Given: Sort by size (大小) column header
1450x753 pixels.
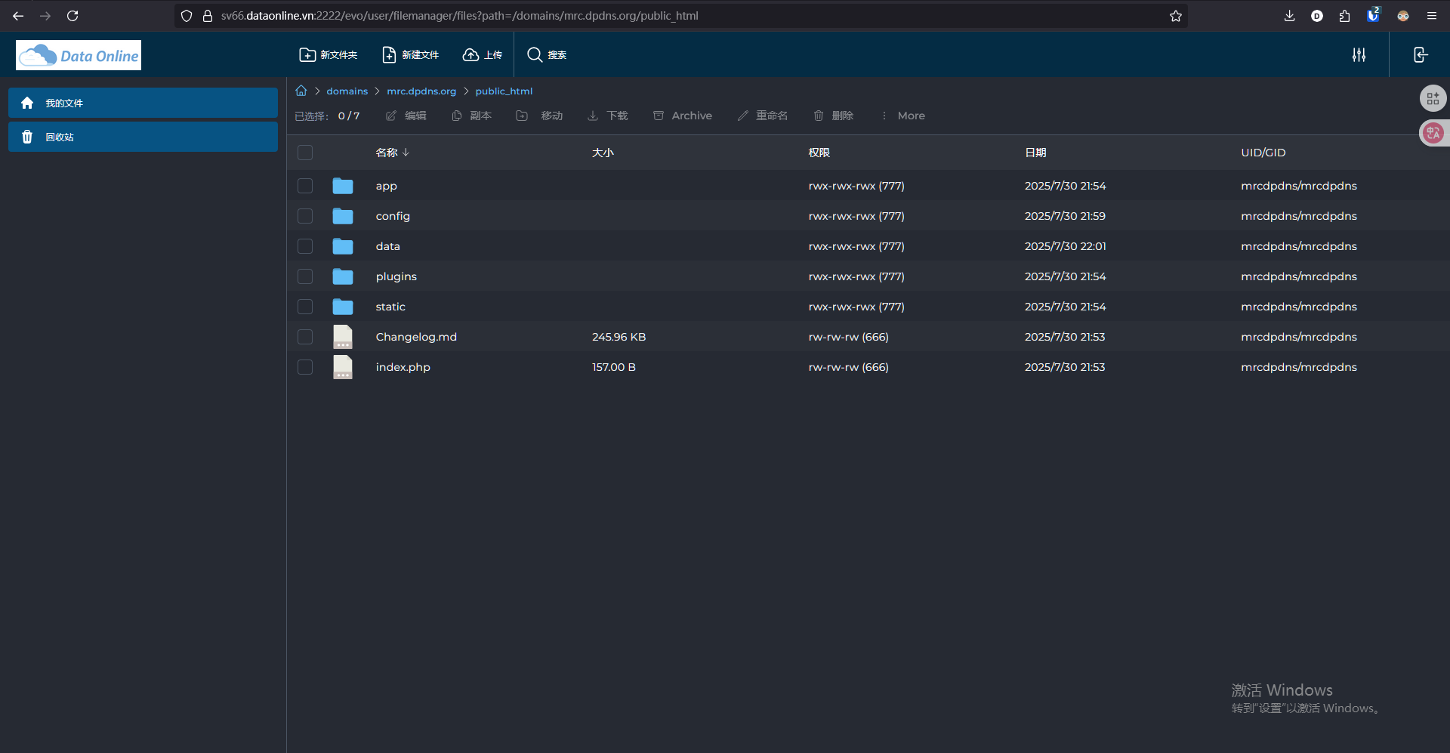Looking at the screenshot, I should [603, 153].
